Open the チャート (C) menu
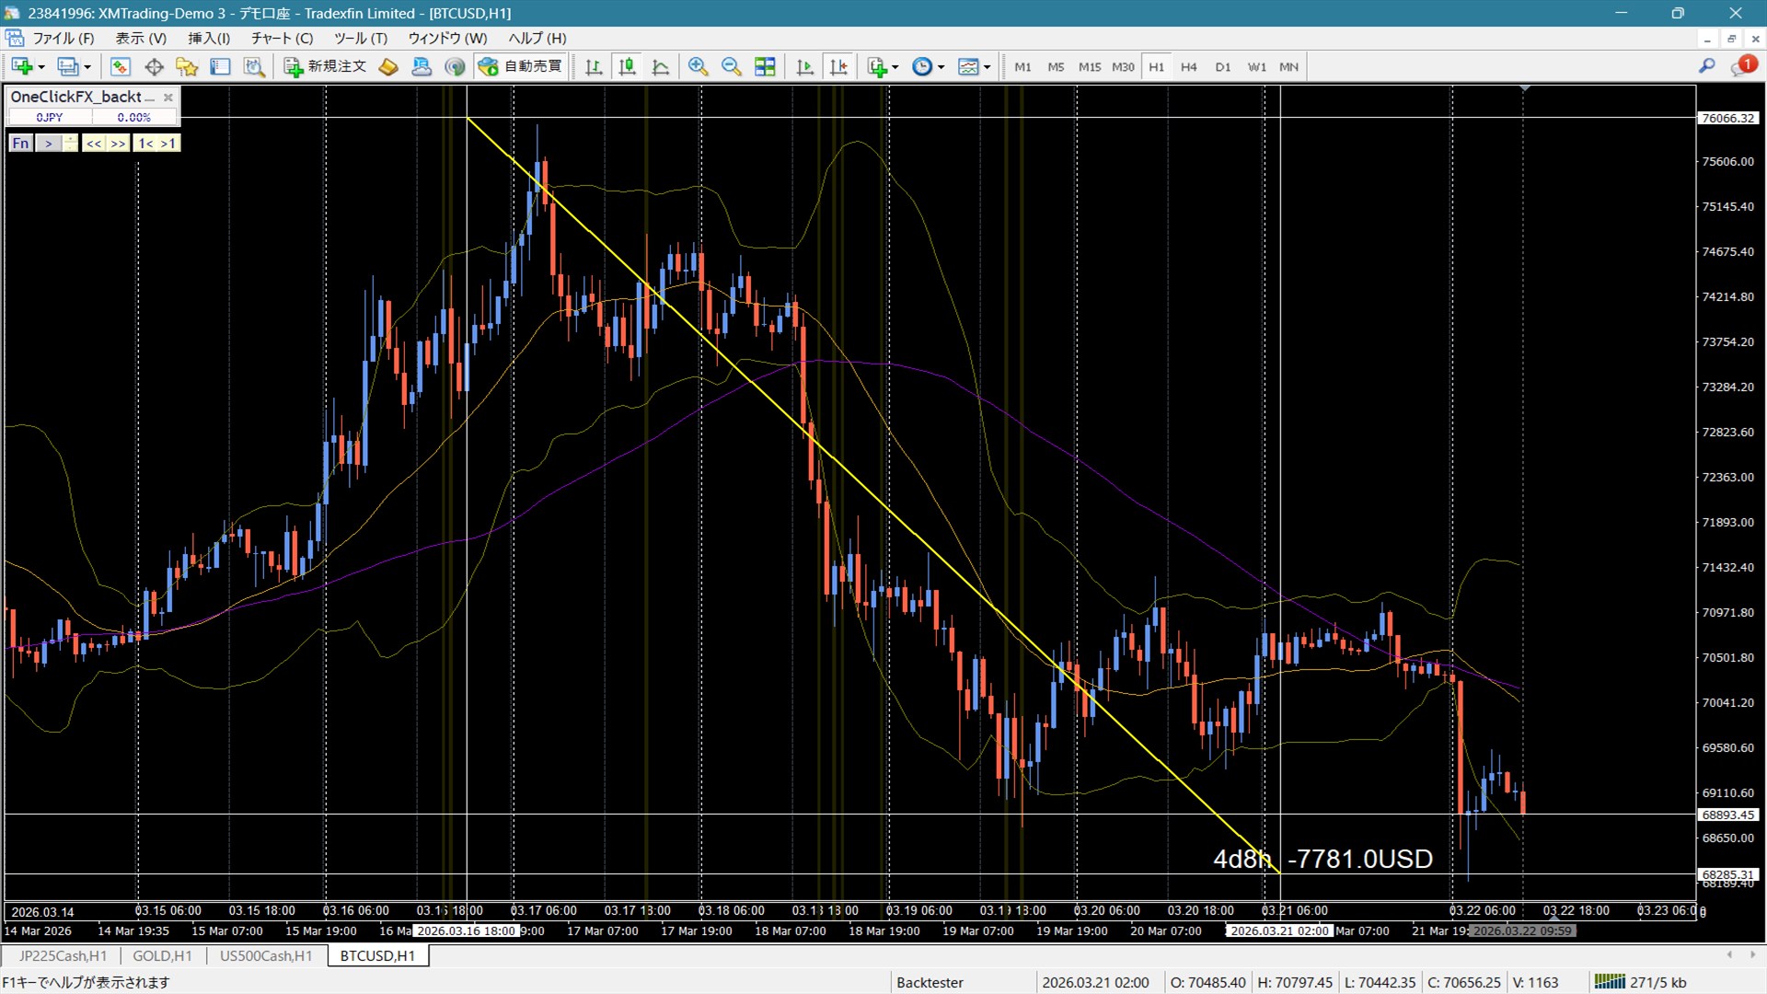1767x994 pixels. click(x=282, y=38)
